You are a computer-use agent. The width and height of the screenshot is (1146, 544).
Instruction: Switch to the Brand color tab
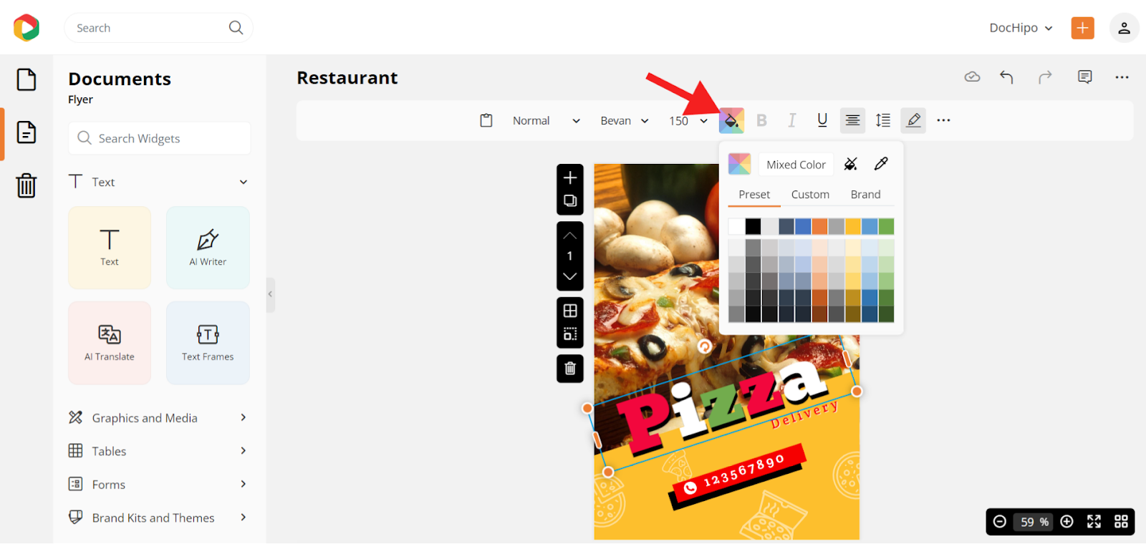pos(865,195)
